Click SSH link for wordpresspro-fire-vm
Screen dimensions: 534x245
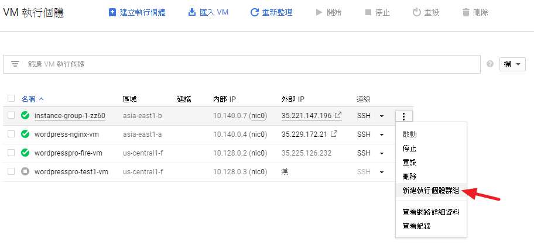(x=364, y=153)
